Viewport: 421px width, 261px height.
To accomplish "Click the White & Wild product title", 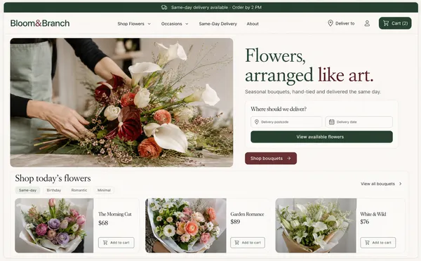I will coord(373,214).
